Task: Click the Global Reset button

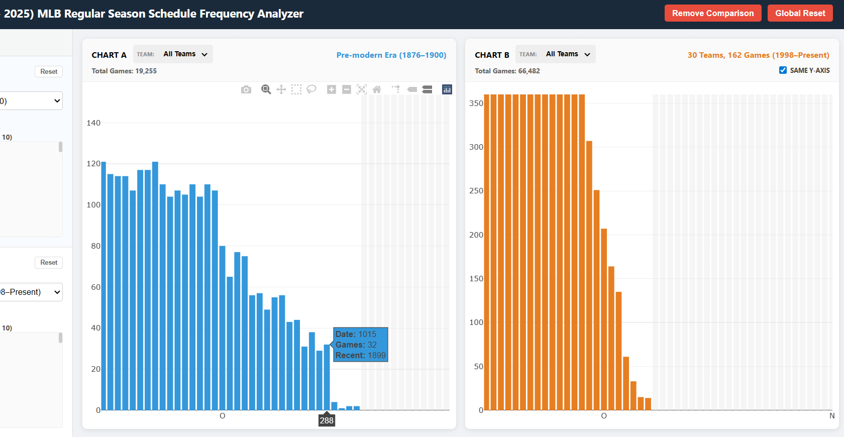Action: 800,13
